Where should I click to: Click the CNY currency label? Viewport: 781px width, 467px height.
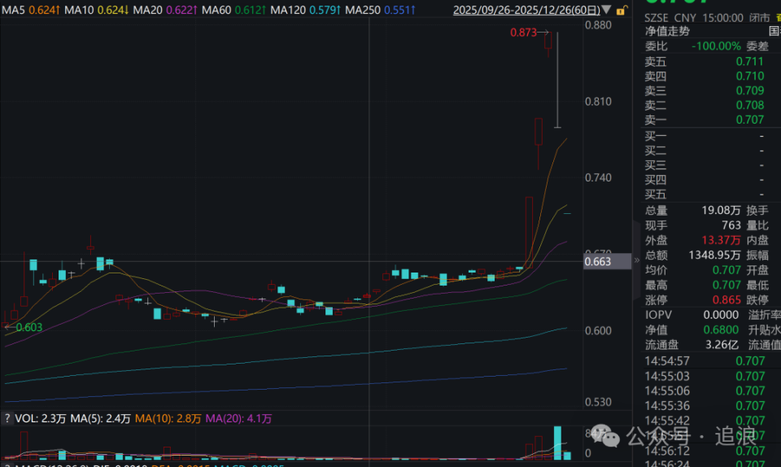tap(685, 17)
